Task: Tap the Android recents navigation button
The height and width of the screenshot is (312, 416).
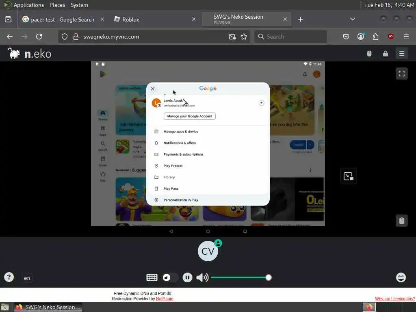Action: (245, 231)
